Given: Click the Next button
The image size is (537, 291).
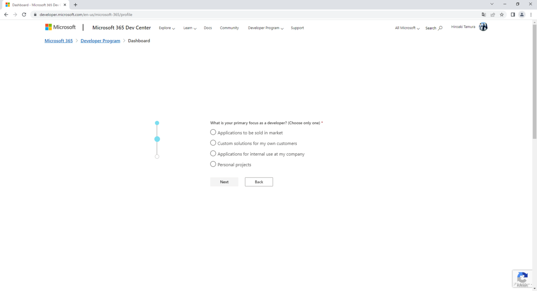Looking at the screenshot, I should point(224,182).
